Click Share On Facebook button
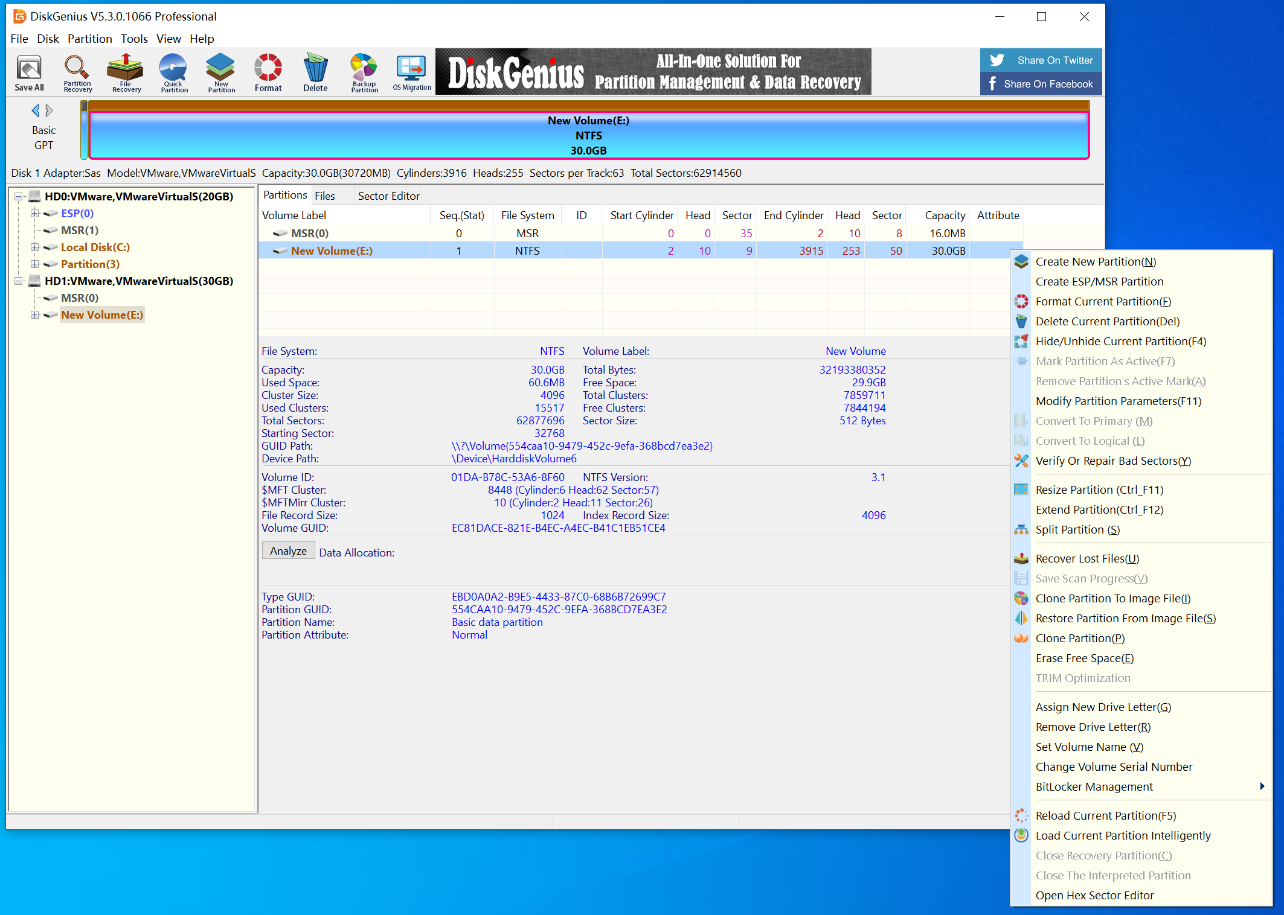Image resolution: width=1284 pixels, height=915 pixels. [1041, 84]
